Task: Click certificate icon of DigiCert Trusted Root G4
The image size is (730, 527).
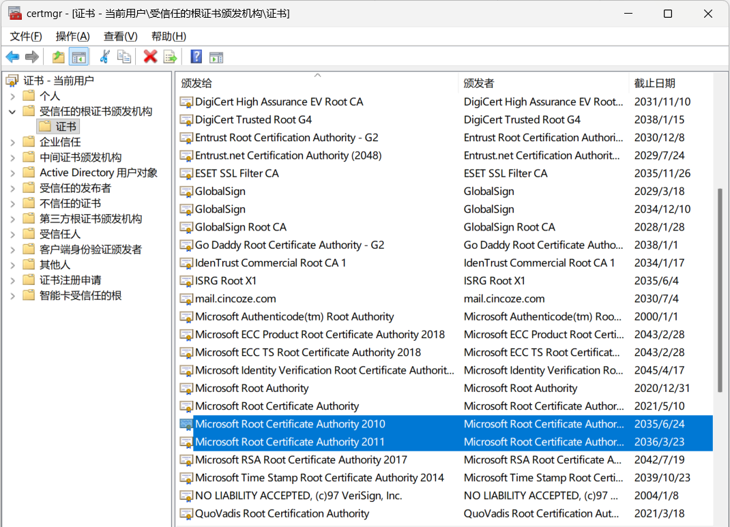Action: point(186,120)
